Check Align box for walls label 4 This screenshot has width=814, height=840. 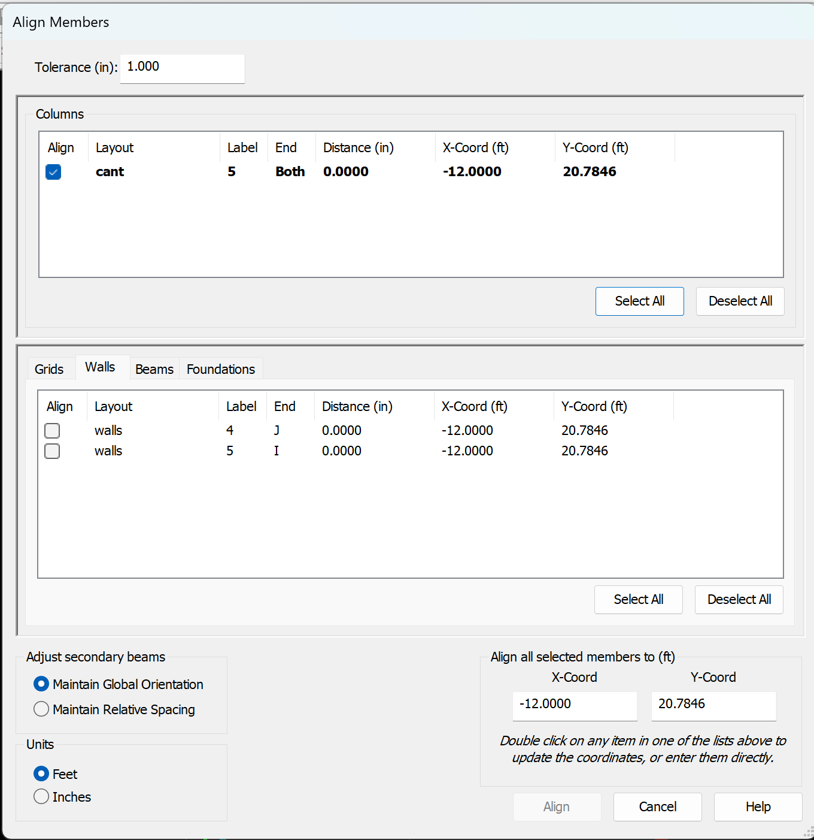[x=52, y=431]
